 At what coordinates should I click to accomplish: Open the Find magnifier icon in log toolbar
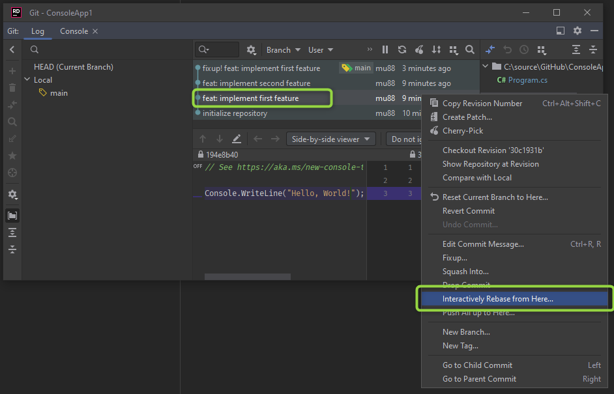point(470,49)
